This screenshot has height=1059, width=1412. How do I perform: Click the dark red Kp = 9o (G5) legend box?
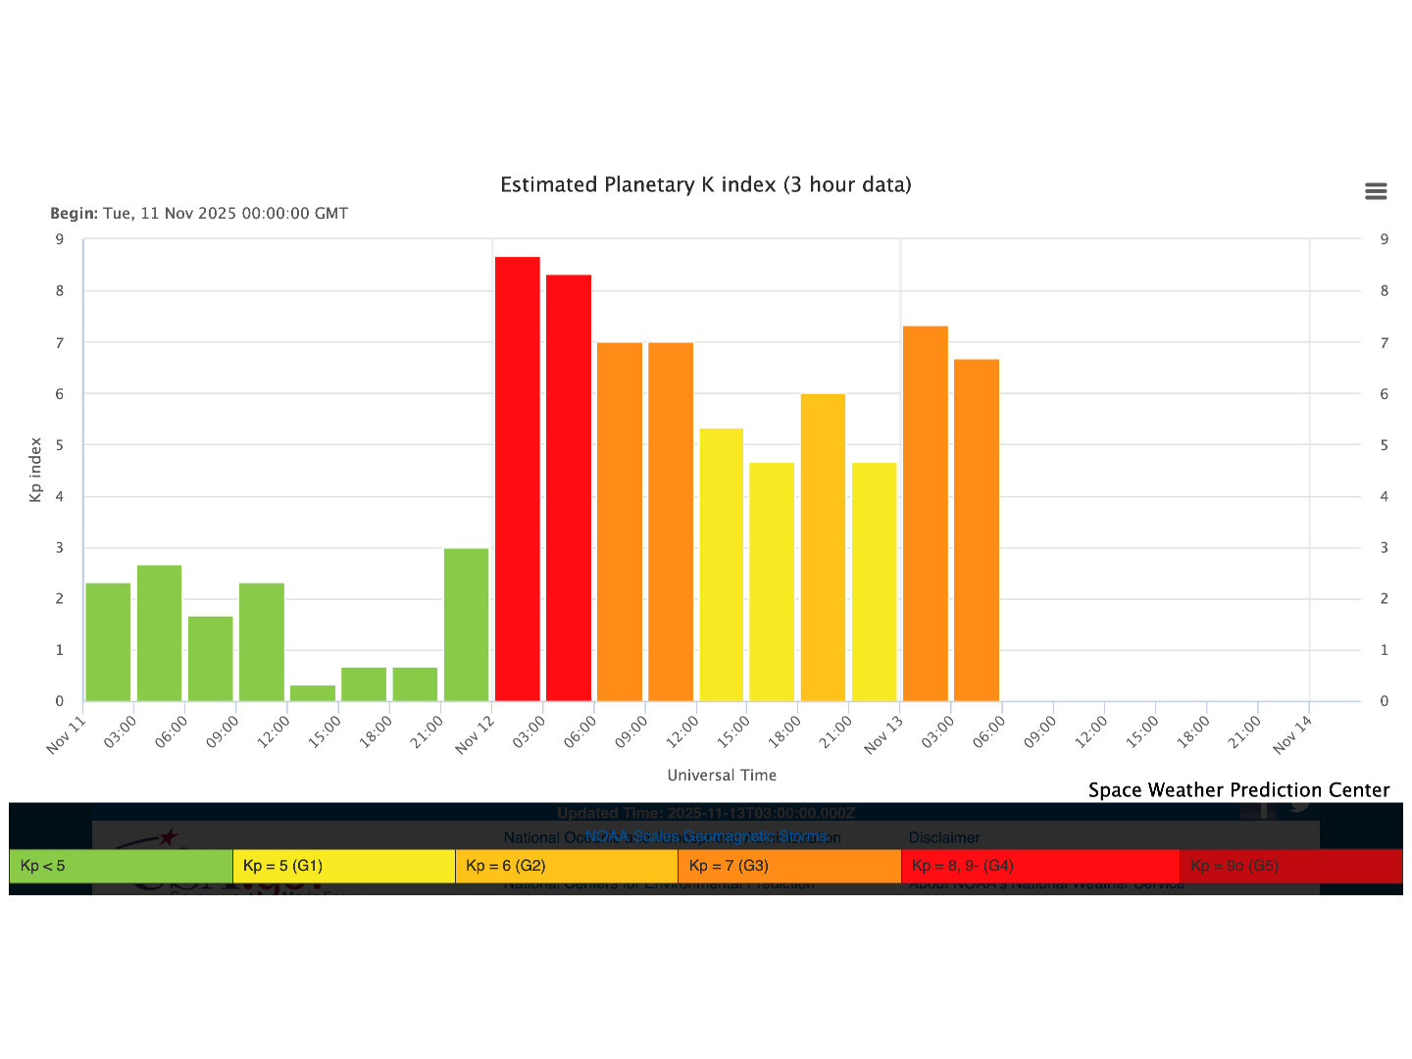pos(1290,866)
